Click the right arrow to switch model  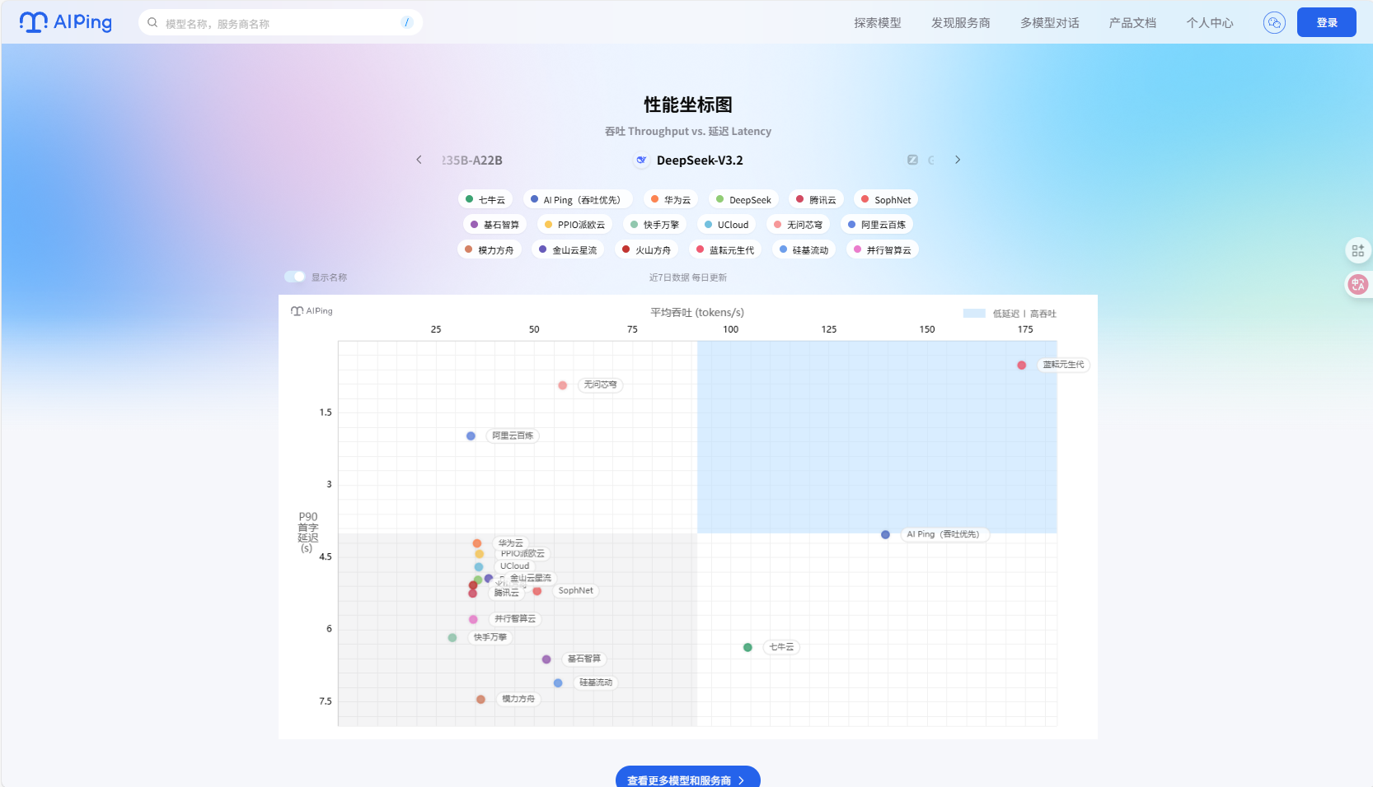click(958, 160)
